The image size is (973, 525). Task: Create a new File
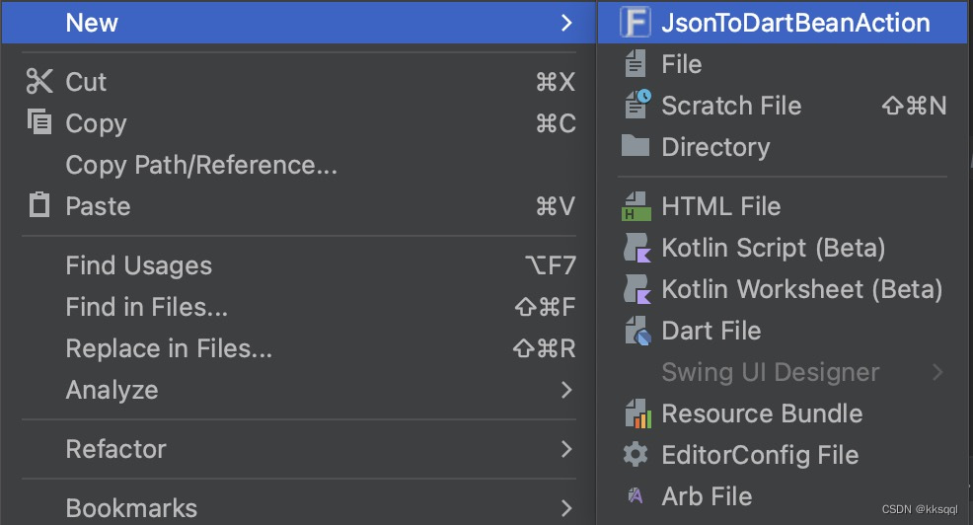click(782, 64)
